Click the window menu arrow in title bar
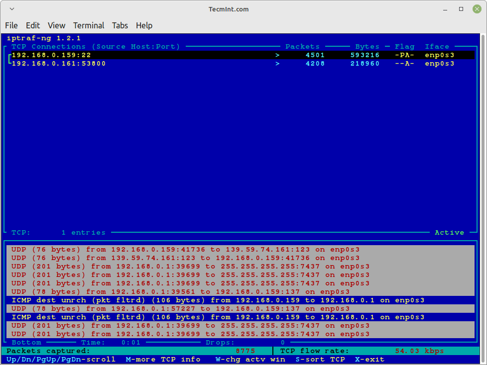Viewport: 487px width, 365px height. (x=11, y=9)
